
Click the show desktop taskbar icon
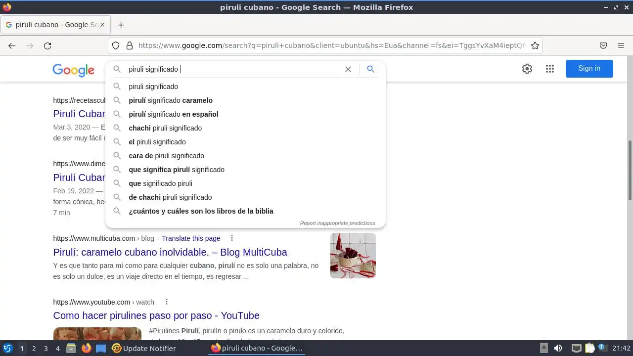(101, 348)
